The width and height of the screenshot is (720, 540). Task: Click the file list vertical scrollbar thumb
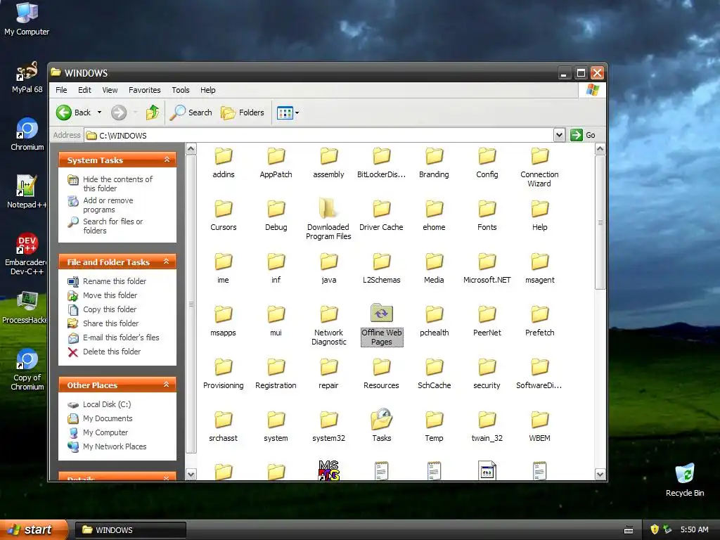pos(600,222)
